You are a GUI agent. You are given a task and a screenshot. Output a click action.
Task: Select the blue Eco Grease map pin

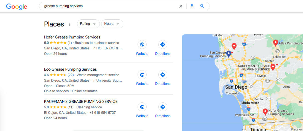pos(229,54)
